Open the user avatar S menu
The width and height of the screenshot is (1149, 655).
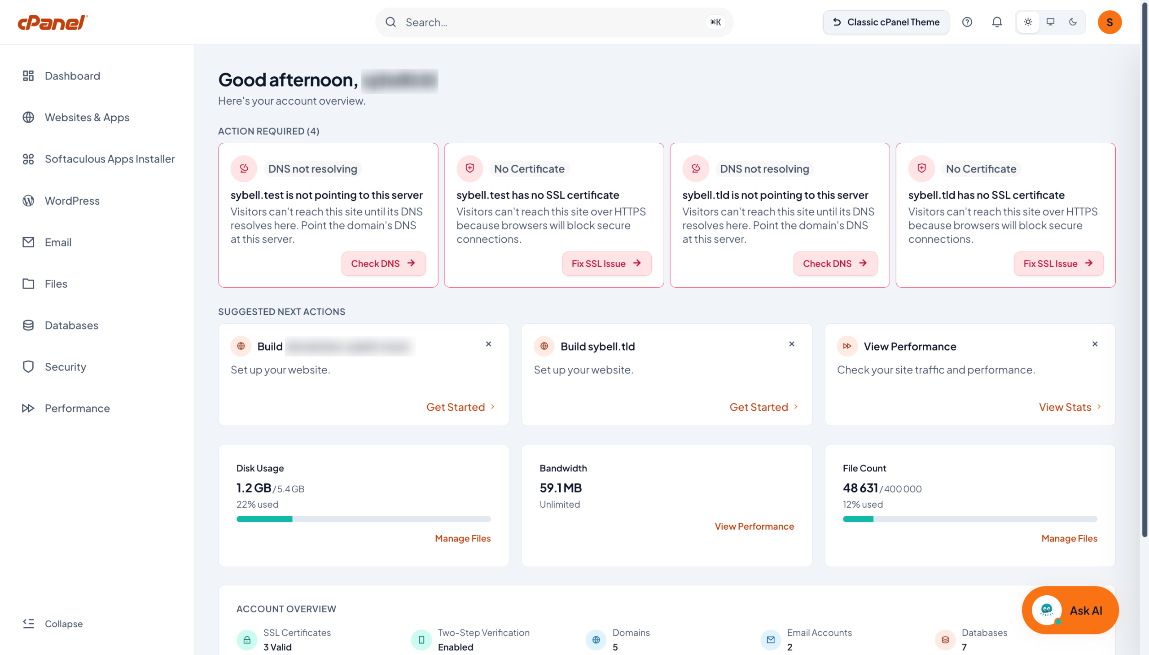pyautogui.click(x=1110, y=22)
